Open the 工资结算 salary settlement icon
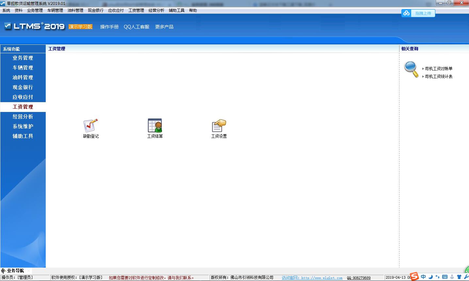 155,129
